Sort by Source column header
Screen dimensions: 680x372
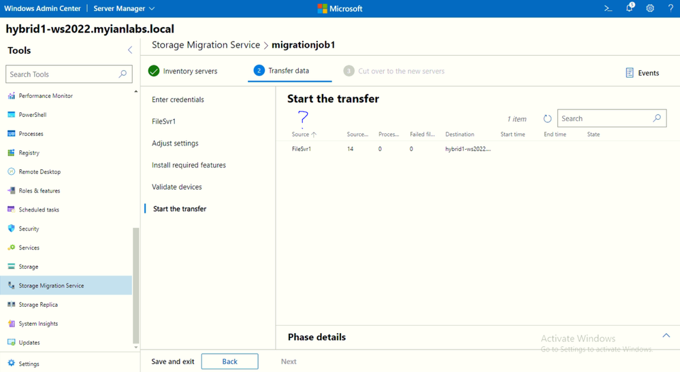click(x=304, y=134)
